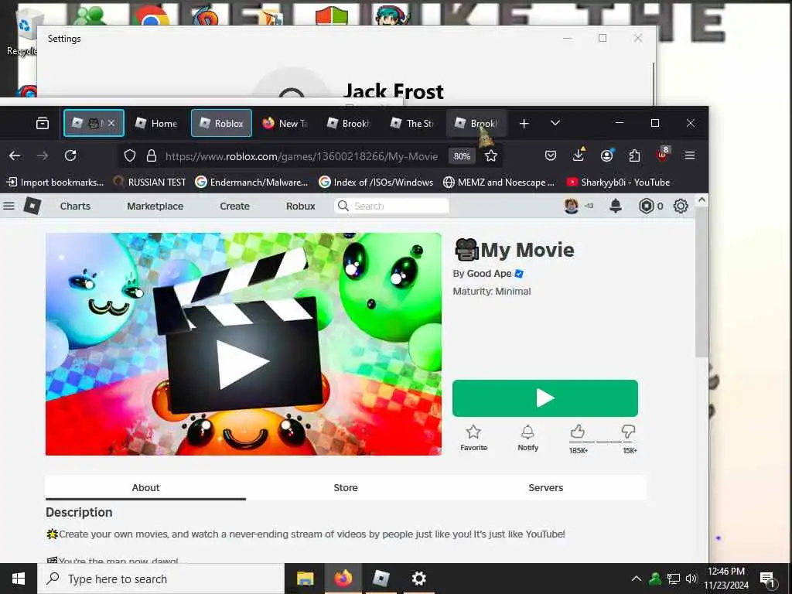
Task: Click the Windows taskbar search box
Action: coord(161,579)
